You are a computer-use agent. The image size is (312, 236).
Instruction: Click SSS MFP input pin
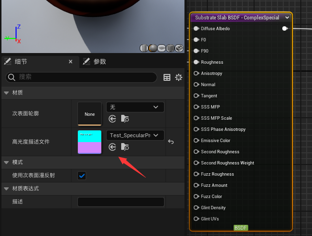(x=196, y=107)
